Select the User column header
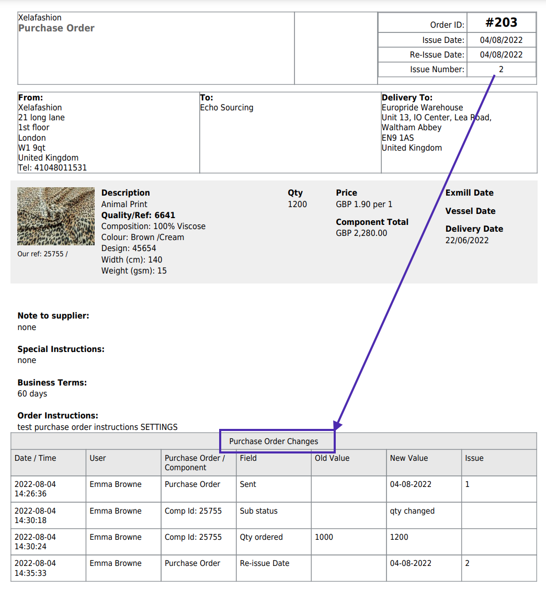Image resolution: width=546 pixels, height=590 pixels. [98, 458]
